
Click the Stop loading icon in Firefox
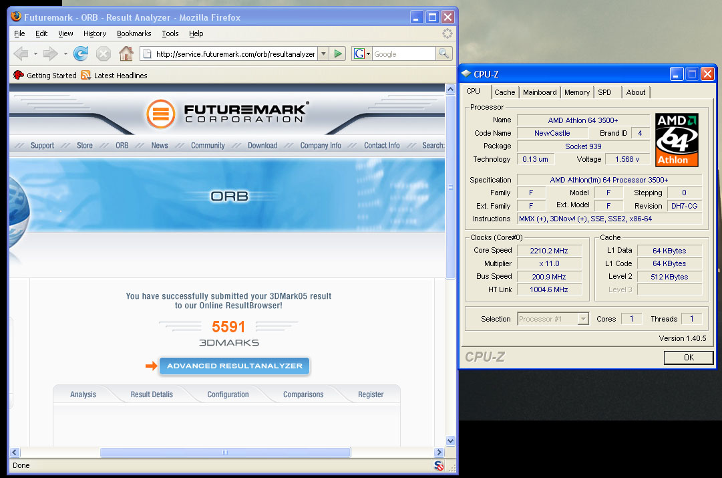pos(104,54)
